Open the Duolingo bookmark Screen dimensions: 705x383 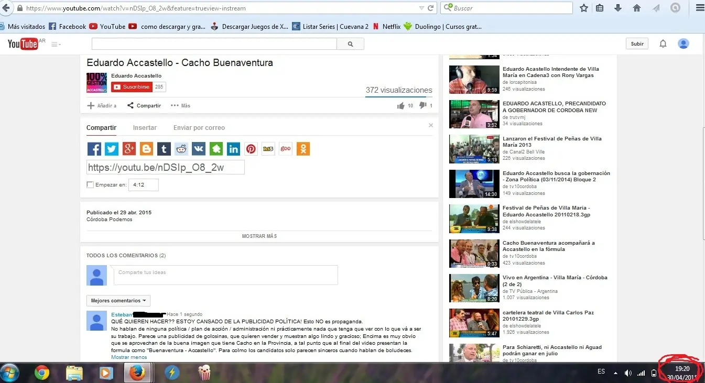[x=443, y=26]
